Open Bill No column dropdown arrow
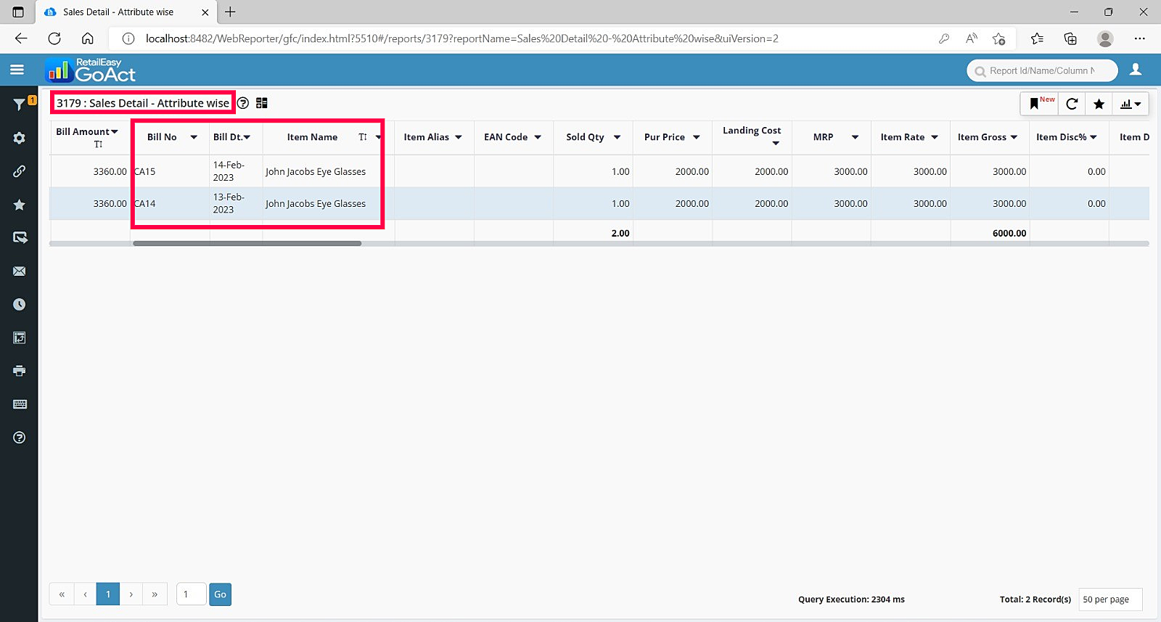Screen dimensions: 1161x622 (194, 137)
